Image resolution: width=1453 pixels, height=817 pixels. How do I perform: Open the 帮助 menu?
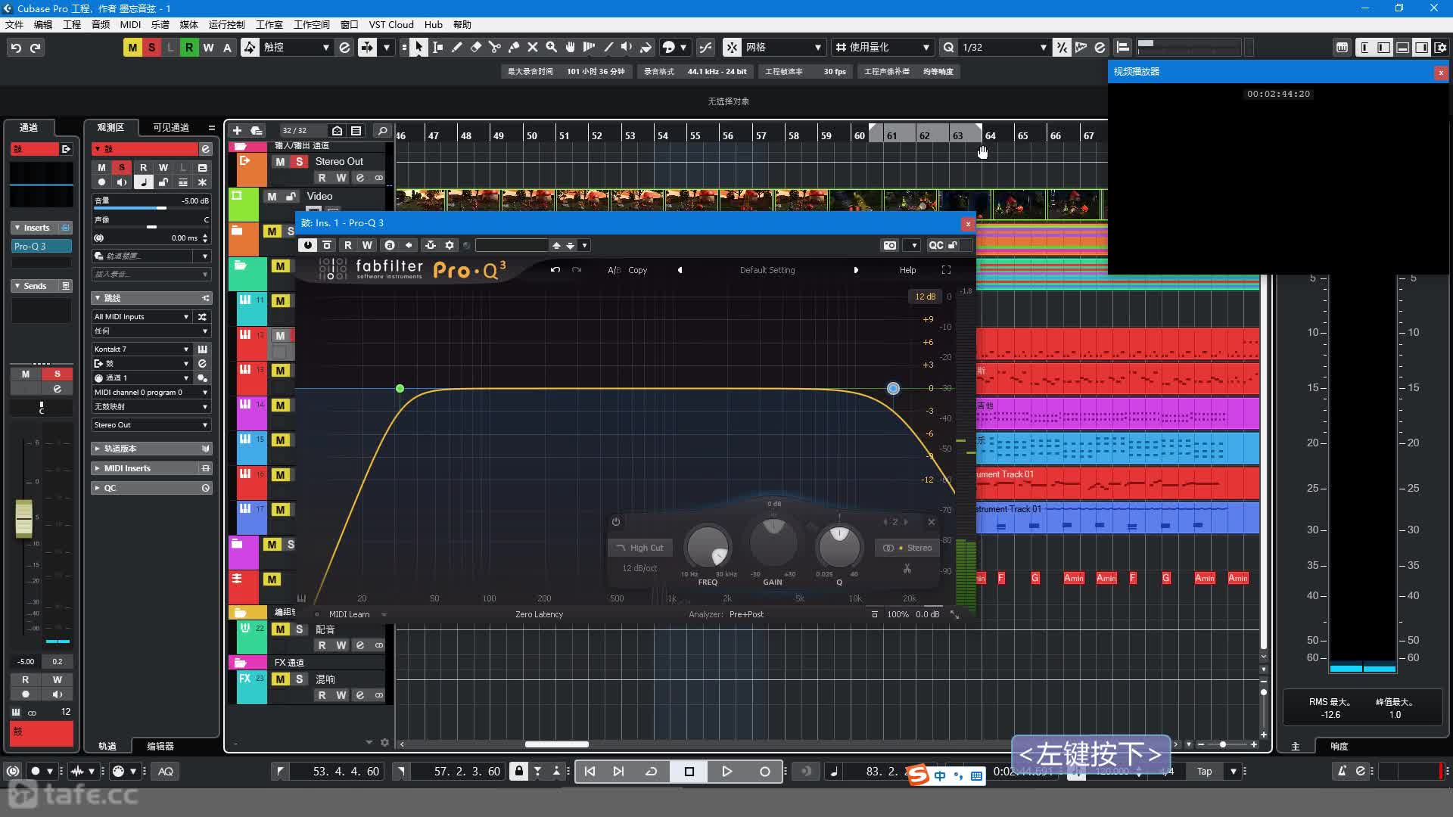click(x=462, y=24)
